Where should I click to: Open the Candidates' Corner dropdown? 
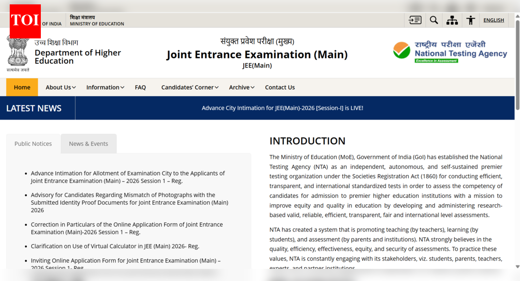tap(188, 87)
